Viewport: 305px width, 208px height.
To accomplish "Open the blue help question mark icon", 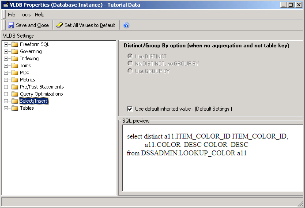I will click(x=126, y=25).
